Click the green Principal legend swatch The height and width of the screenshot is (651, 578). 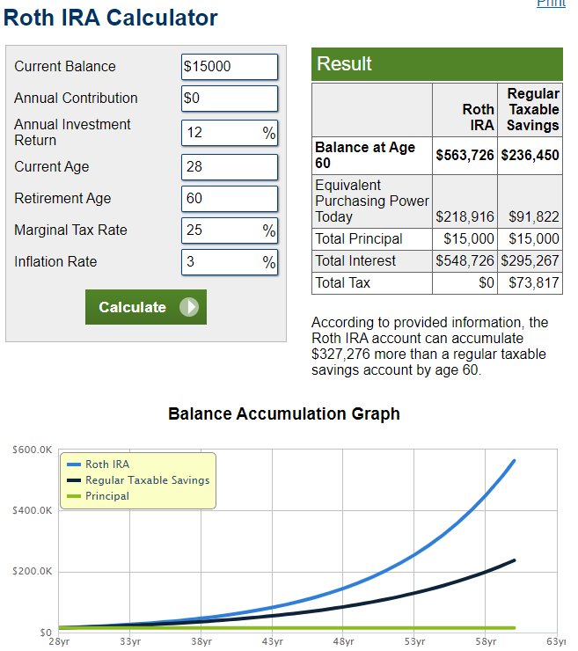(74, 496)
